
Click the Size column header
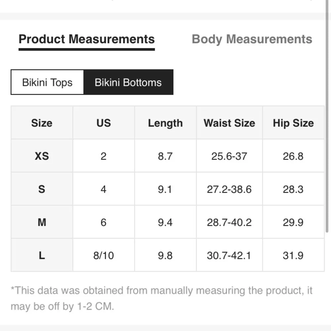coord(42,123)
